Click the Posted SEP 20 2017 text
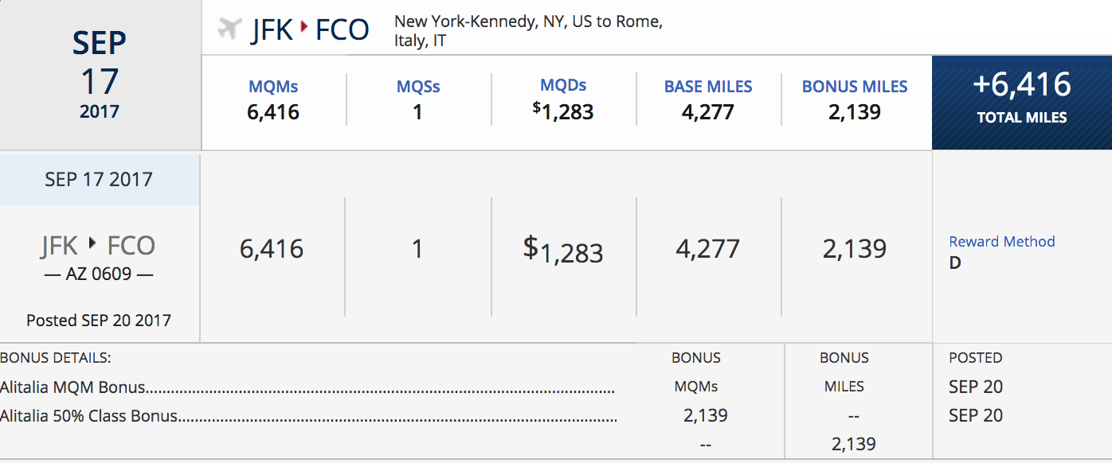The image size is (1112, 463). click(x=99, y=321)
